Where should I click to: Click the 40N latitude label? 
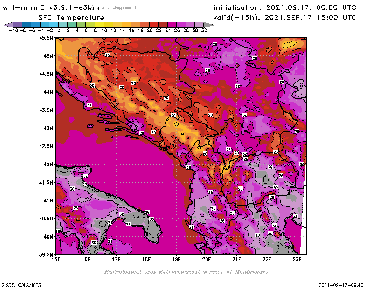coord(48,237)
